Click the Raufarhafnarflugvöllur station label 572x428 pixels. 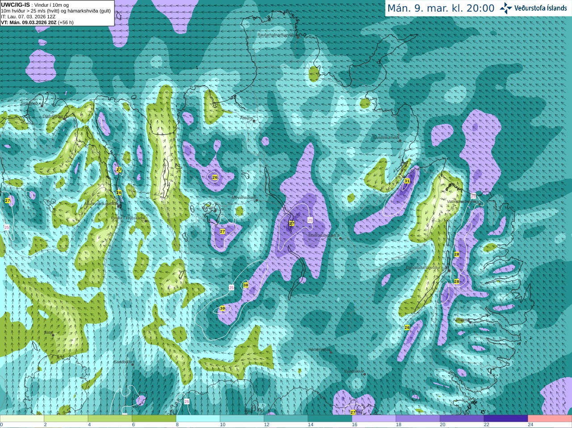277,34
